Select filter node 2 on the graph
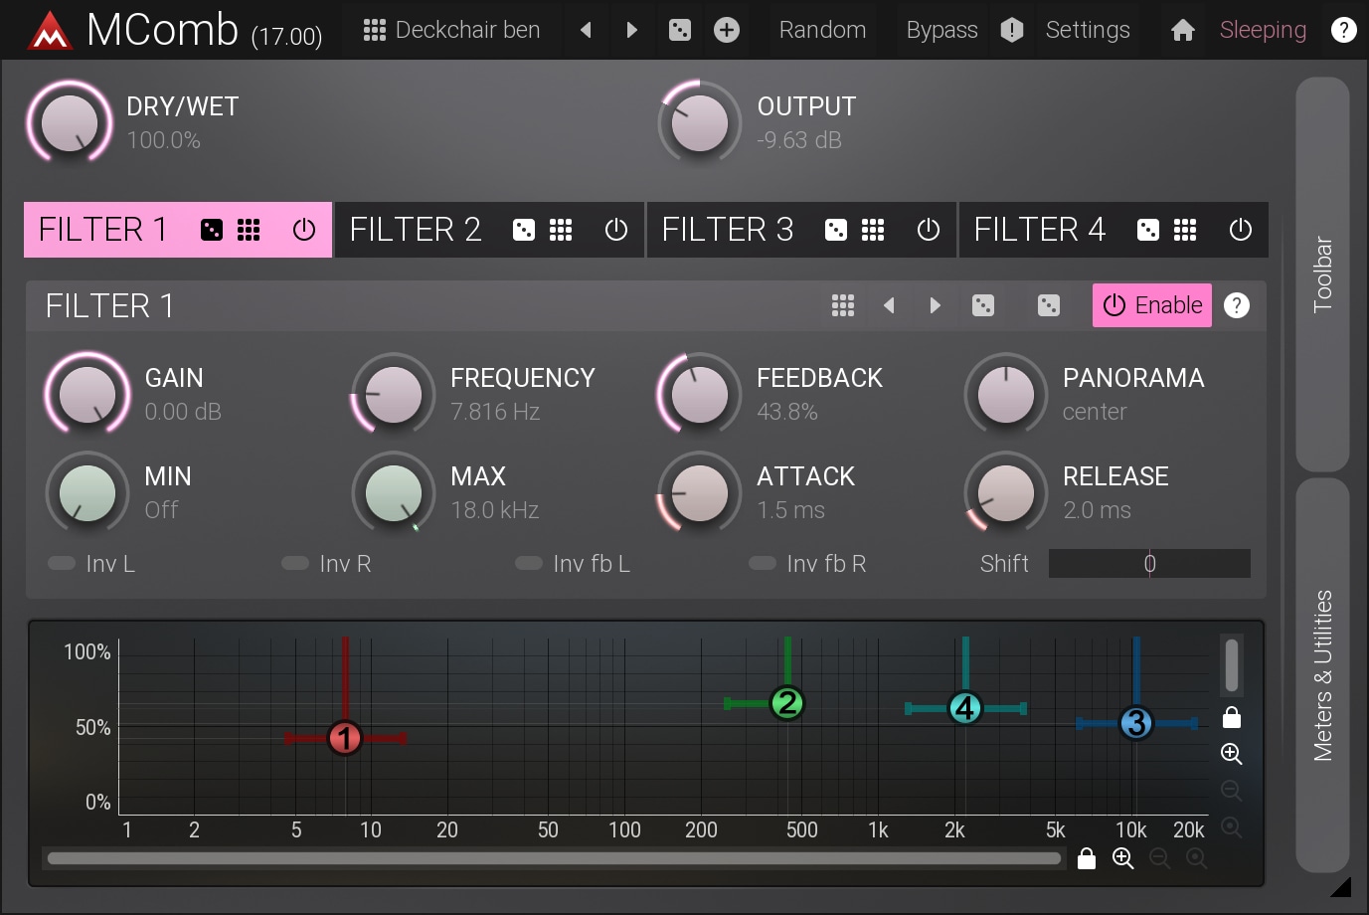The width and height of the screenshot is (1369, 915). [787, 703]
